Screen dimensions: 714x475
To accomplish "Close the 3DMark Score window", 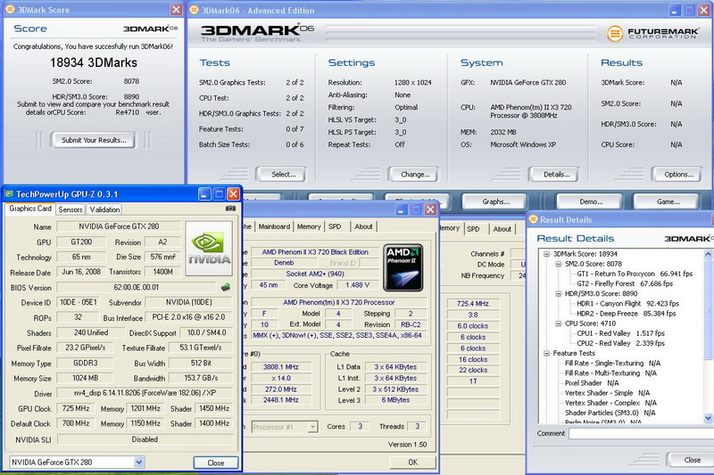I will click(x=176, y=10).
